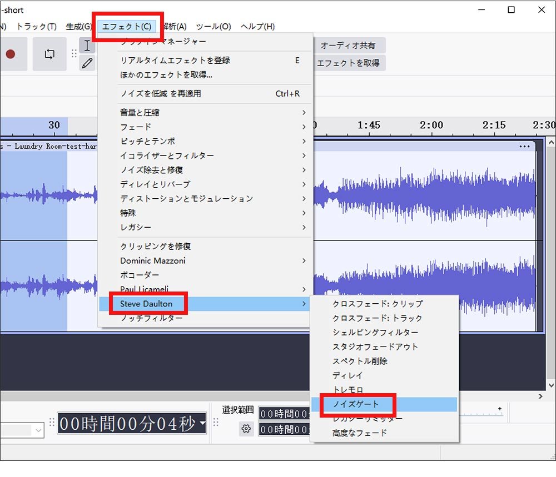556x477 pixels.
Task: Enable loop playback
Action: 49,53
